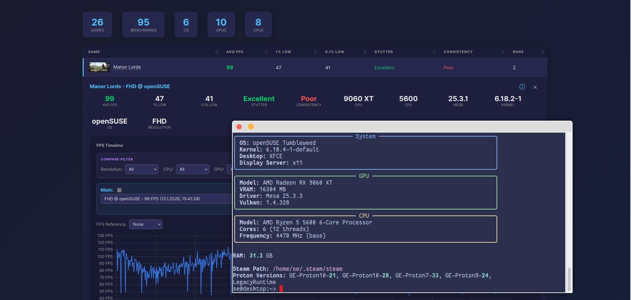This screenshot has width=631, height=300.
Task: Click the '25.3.1' MESA value
Action: (x=458, y=99)
